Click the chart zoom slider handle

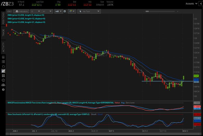(147, 11)
